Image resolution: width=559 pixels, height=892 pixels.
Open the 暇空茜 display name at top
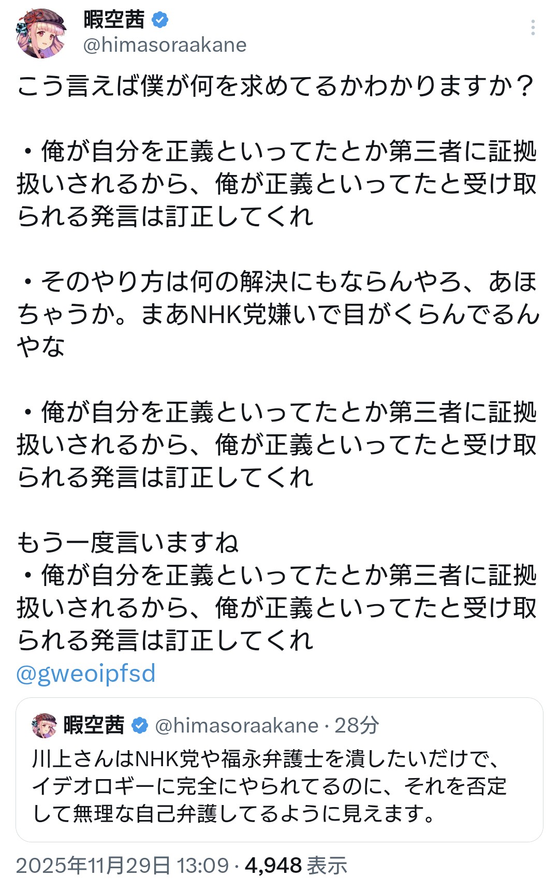[114, 20]
